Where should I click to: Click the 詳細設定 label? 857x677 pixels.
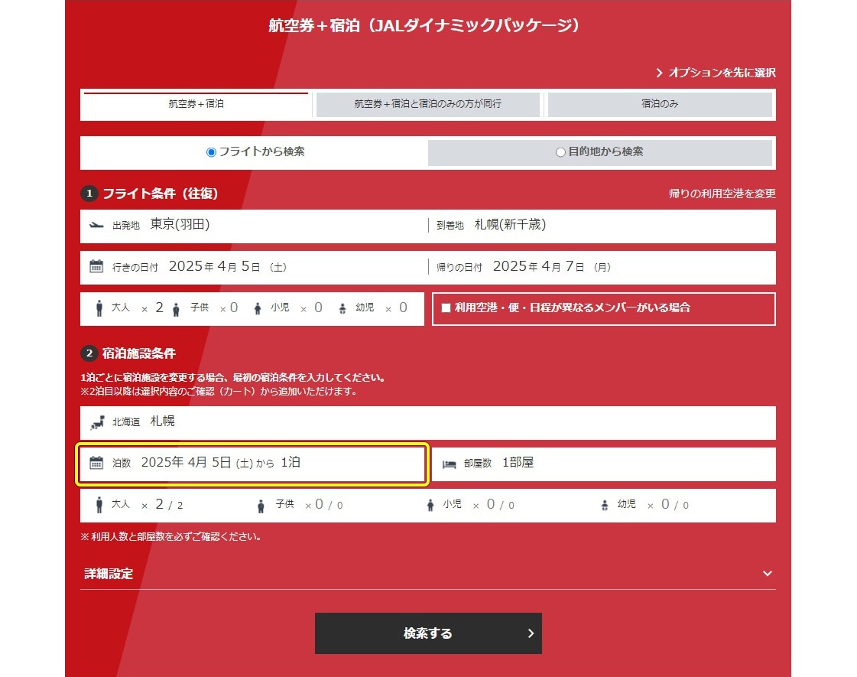[109, 574]
